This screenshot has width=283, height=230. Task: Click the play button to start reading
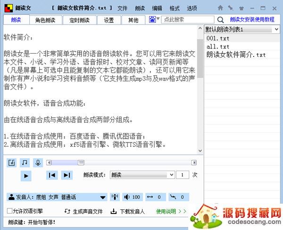pos(26,175)
